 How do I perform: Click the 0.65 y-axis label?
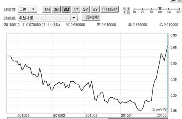pos(174,48)
